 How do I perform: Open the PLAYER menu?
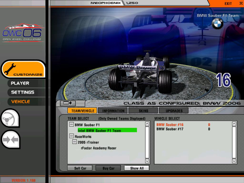pyautogui.click(x=26, y=83)
